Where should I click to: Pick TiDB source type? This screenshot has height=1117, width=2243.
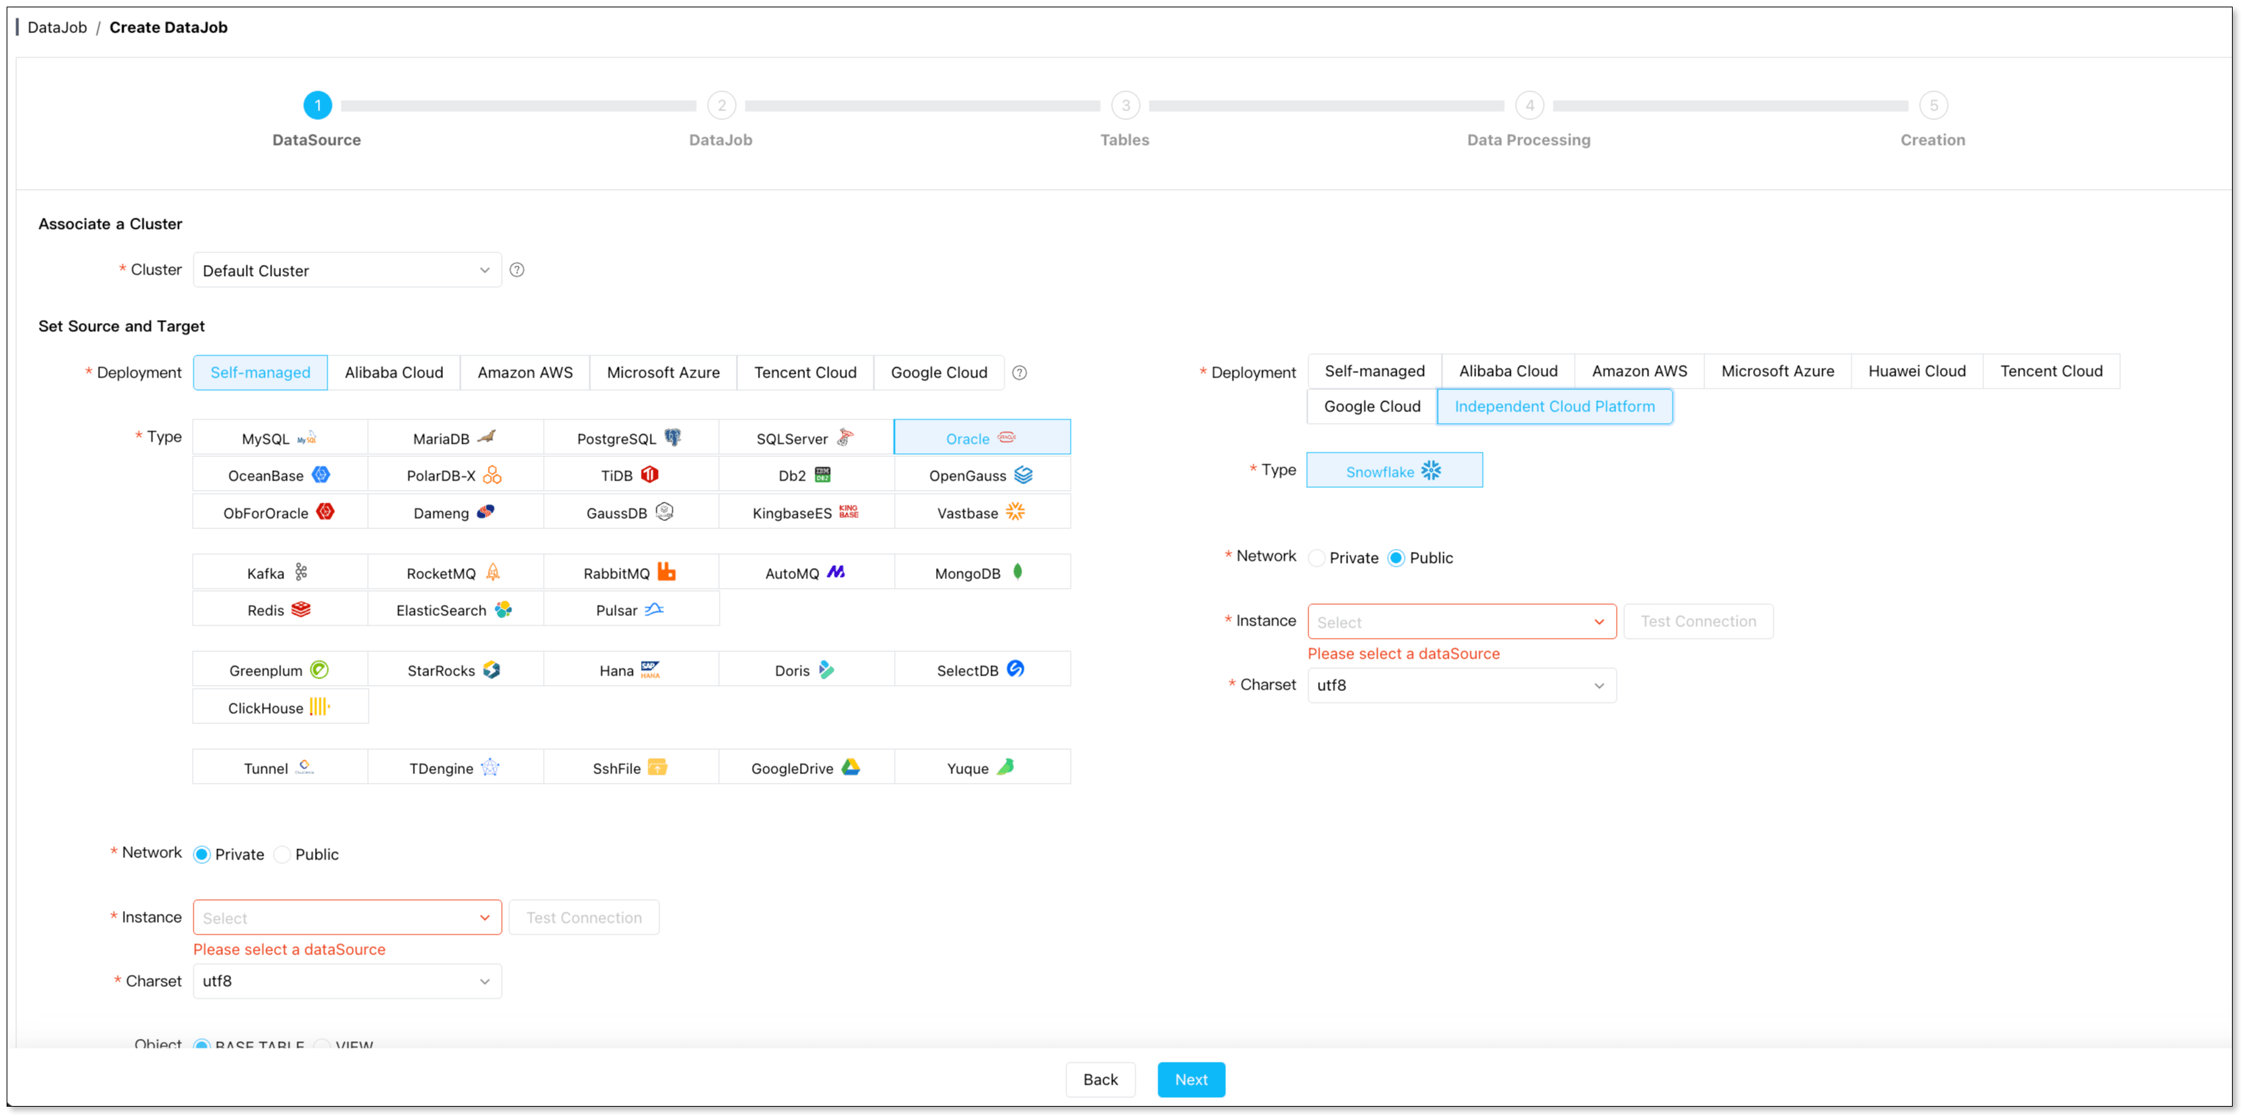[x=631, y=475]
